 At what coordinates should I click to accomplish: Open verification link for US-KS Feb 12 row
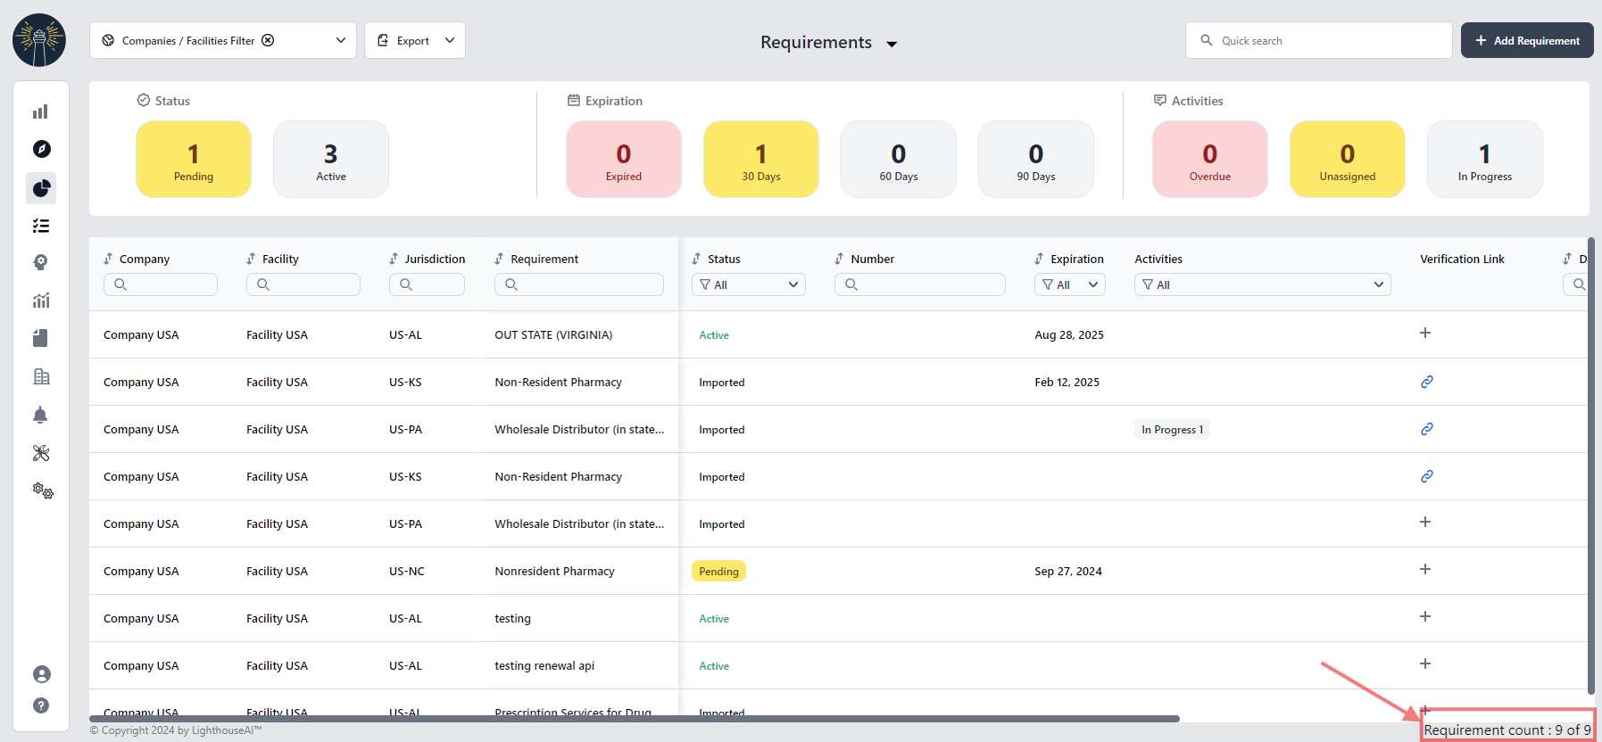pyautogui.click(x=1426, y=382)
